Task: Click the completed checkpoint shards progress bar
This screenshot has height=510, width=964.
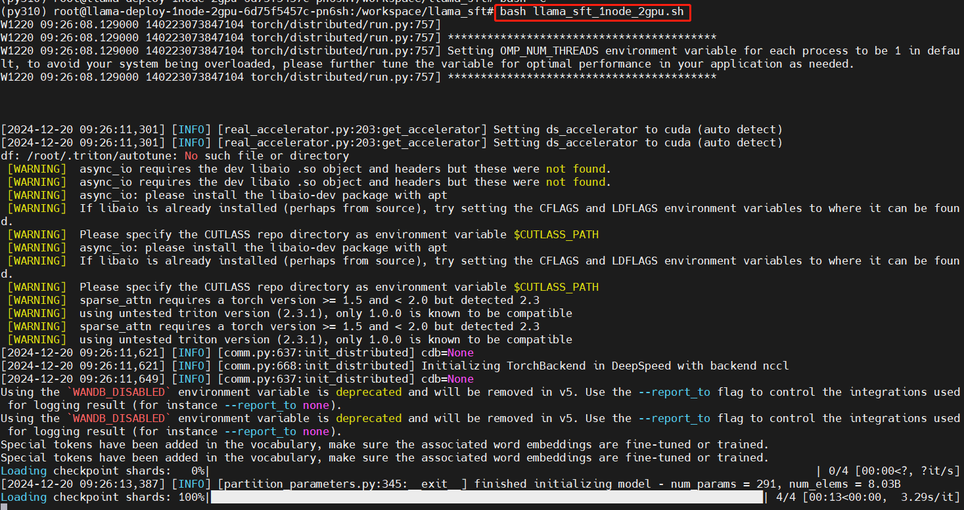Action: point(486,497)
